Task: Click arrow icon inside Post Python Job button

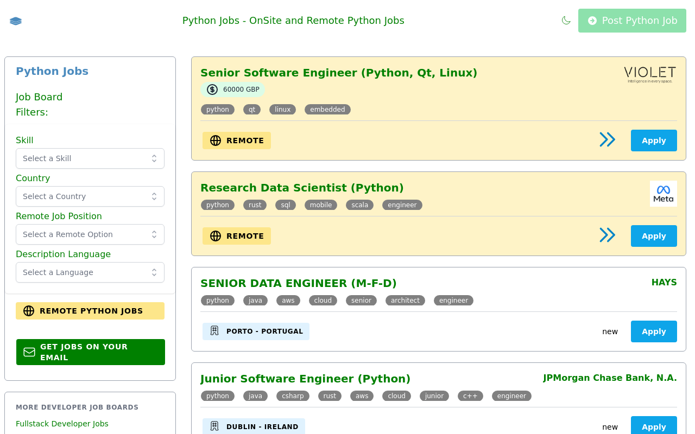Action: click(592, 21)
